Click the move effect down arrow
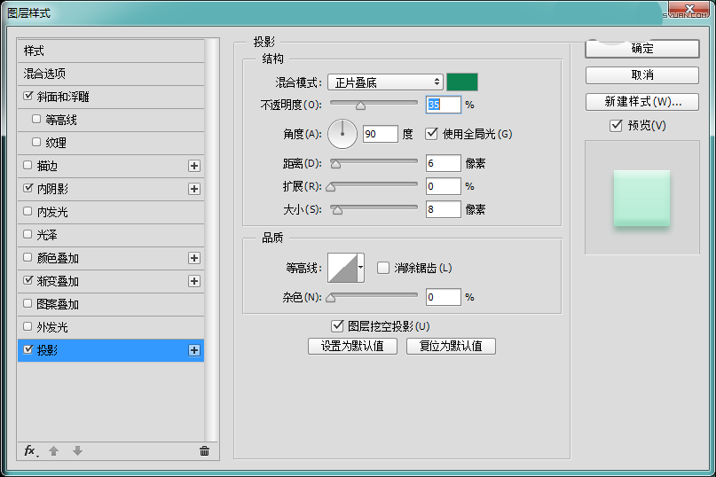The width and height of the screenshot is (716, 477). tap(77, 450)
